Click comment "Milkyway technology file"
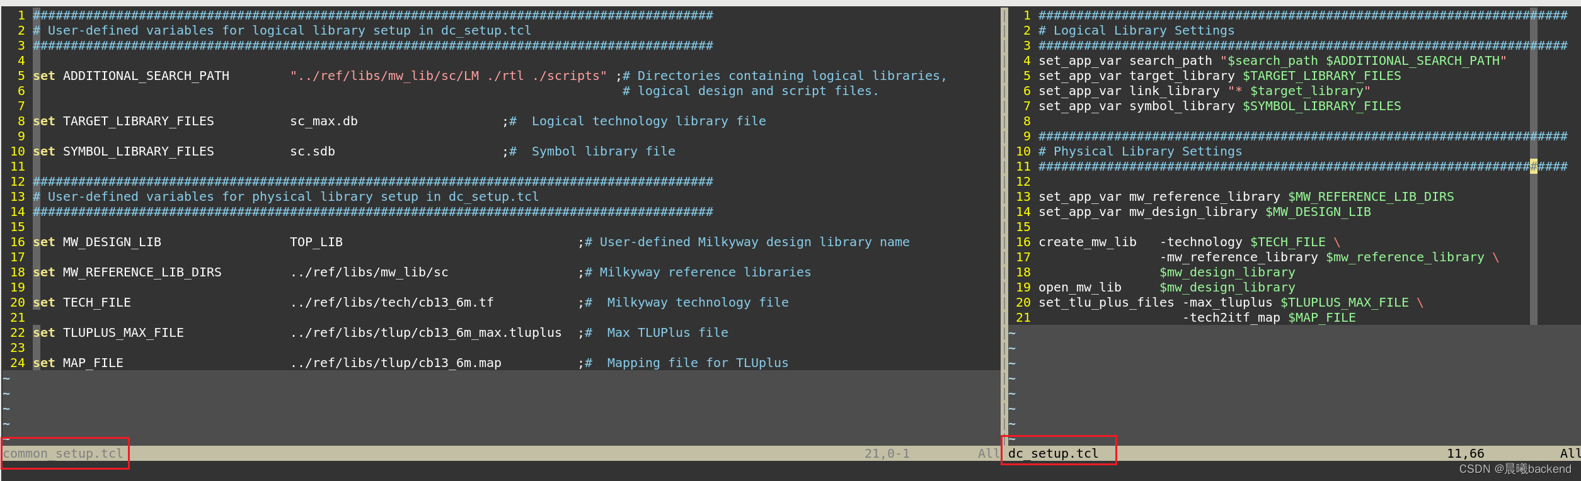1581x481 pixels. (x=698, y=302)
